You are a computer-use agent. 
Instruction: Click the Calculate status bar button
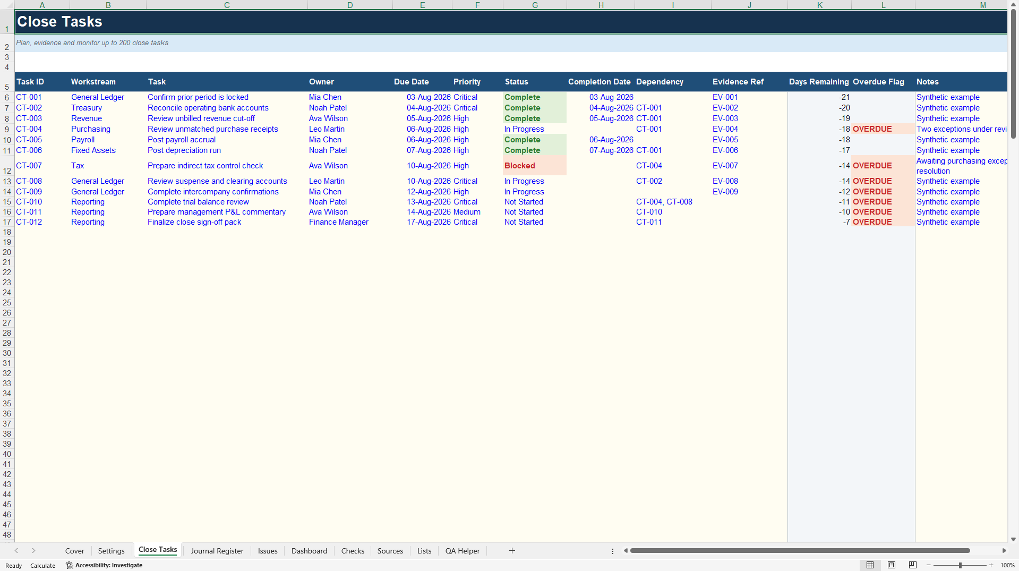[42, 566]
